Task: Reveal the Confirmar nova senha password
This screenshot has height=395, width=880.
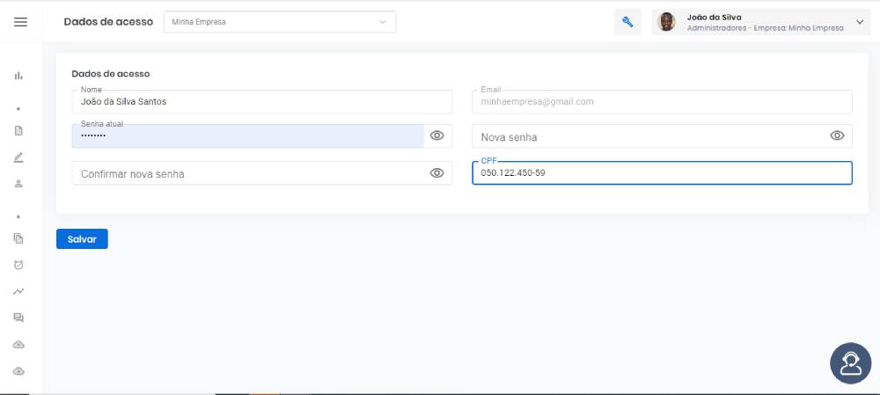Action: [x=437, y=172]
